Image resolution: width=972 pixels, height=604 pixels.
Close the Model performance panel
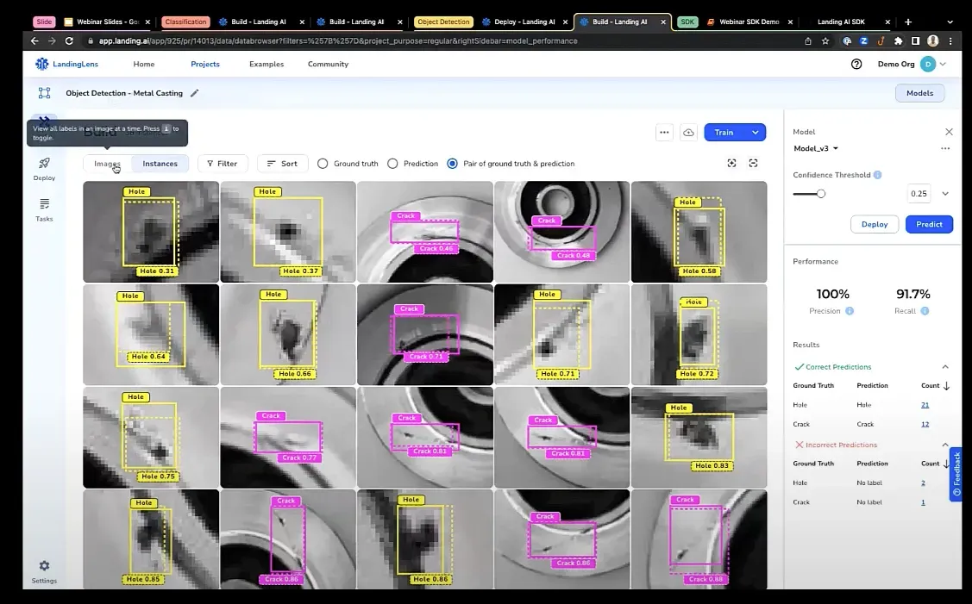click(x=949, y=132)
